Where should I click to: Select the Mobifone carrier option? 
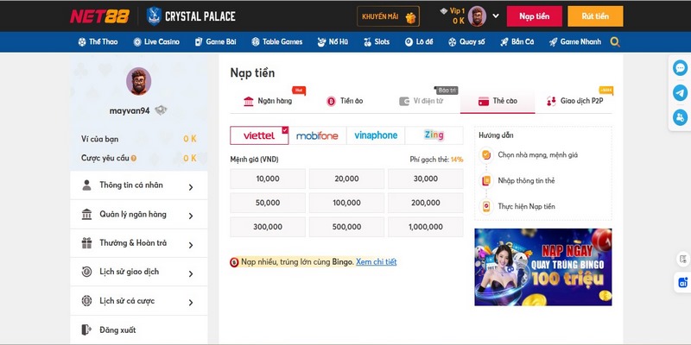317,135
